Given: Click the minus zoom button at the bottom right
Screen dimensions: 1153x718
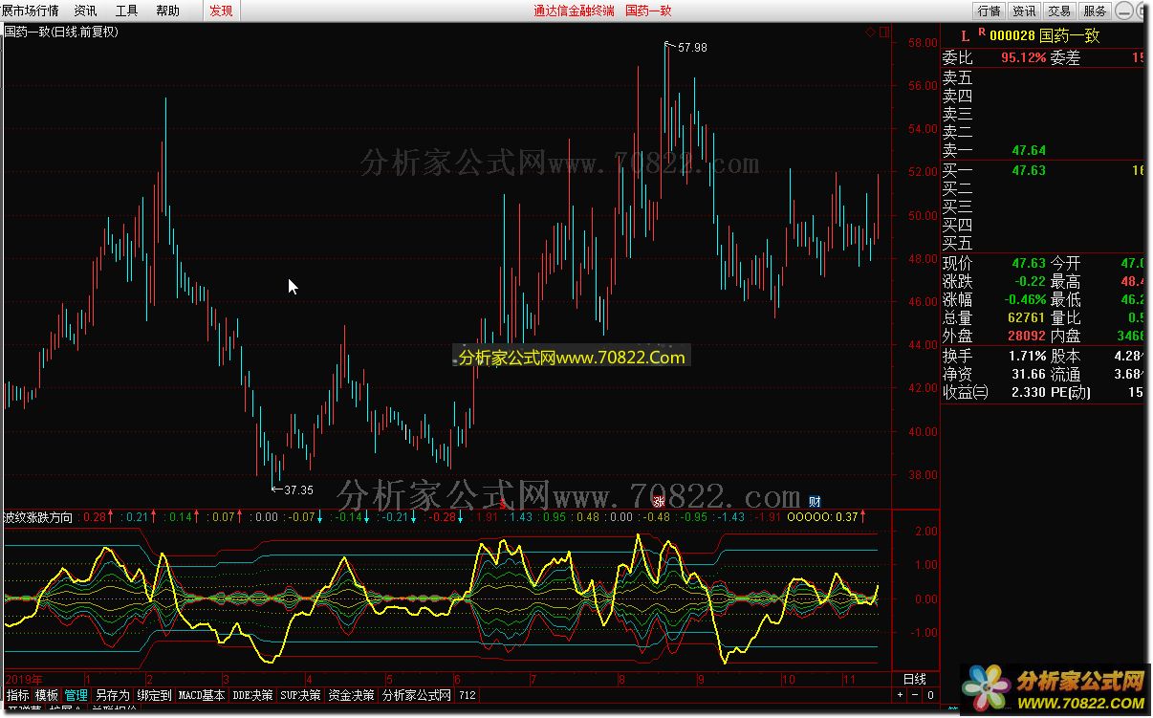Looking at the screenshot, I should click(914, 695).
